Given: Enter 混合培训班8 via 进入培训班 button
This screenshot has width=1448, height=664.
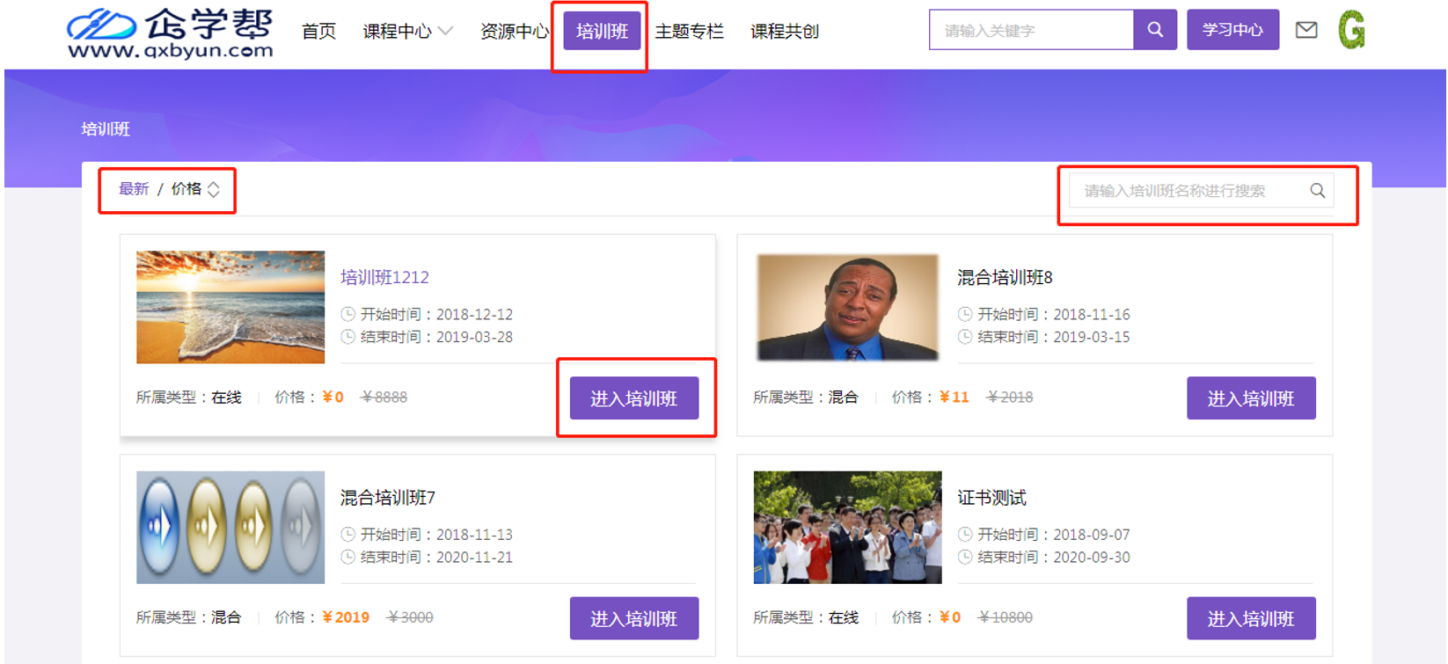Looking at the screenshot, I should 1250,398.
